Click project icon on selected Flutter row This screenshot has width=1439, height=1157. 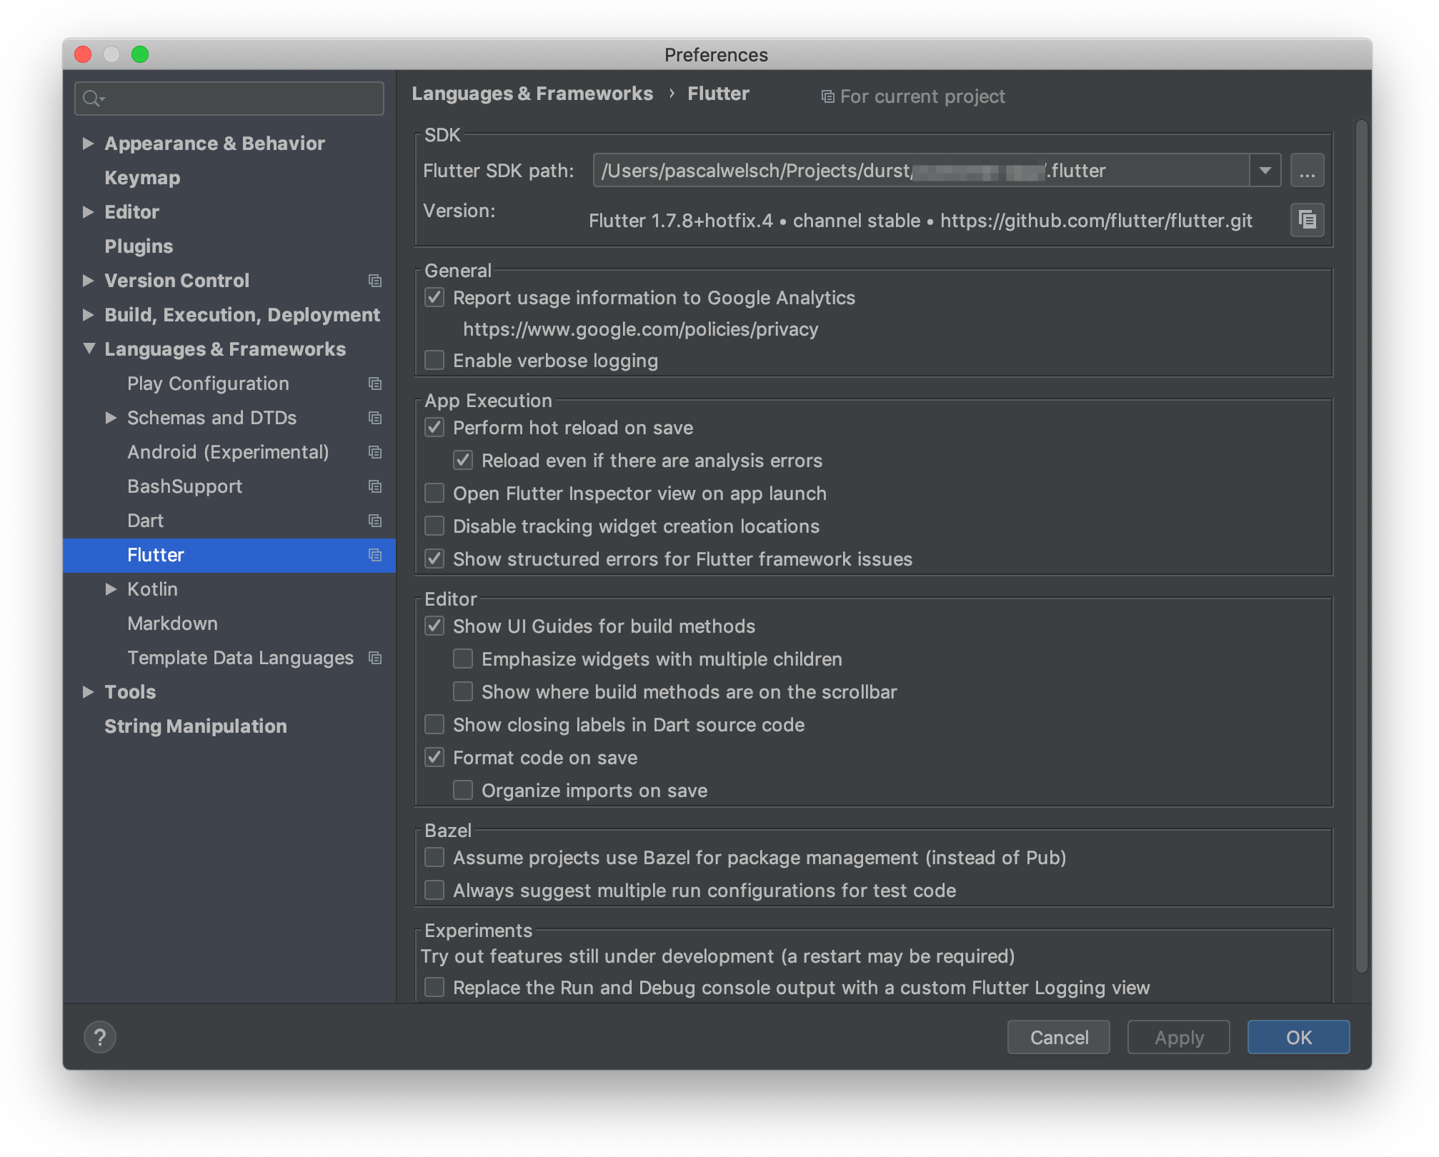click(375, 555)
